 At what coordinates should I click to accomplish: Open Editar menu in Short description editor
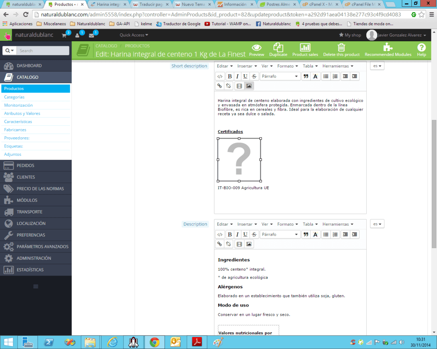tap(224, 66)
